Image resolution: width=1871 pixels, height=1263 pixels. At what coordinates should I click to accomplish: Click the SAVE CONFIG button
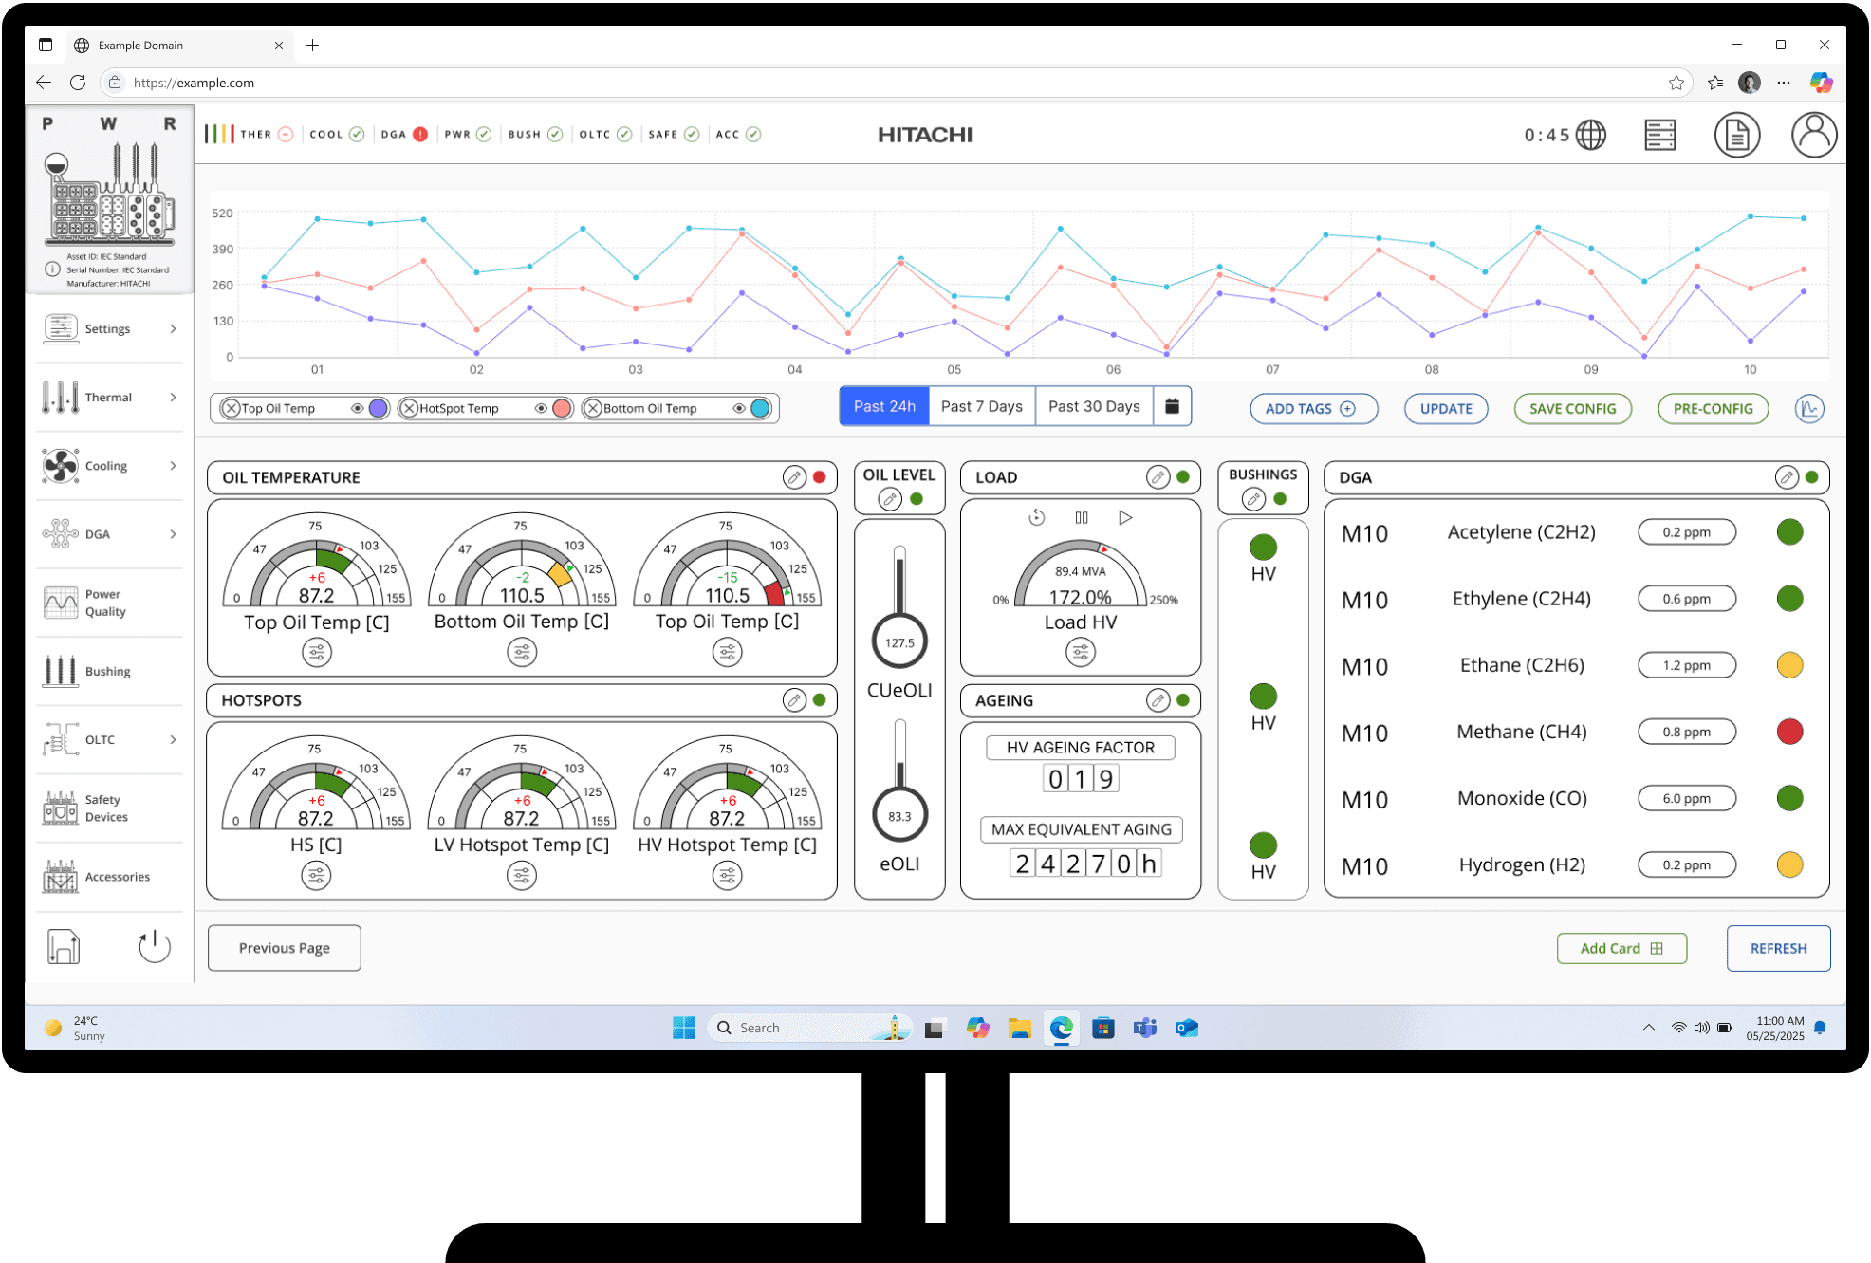[1572, 409]
